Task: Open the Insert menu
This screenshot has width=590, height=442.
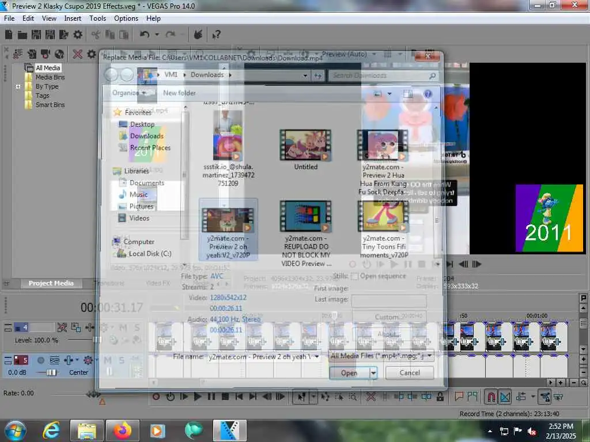Action: click(72, 18)
